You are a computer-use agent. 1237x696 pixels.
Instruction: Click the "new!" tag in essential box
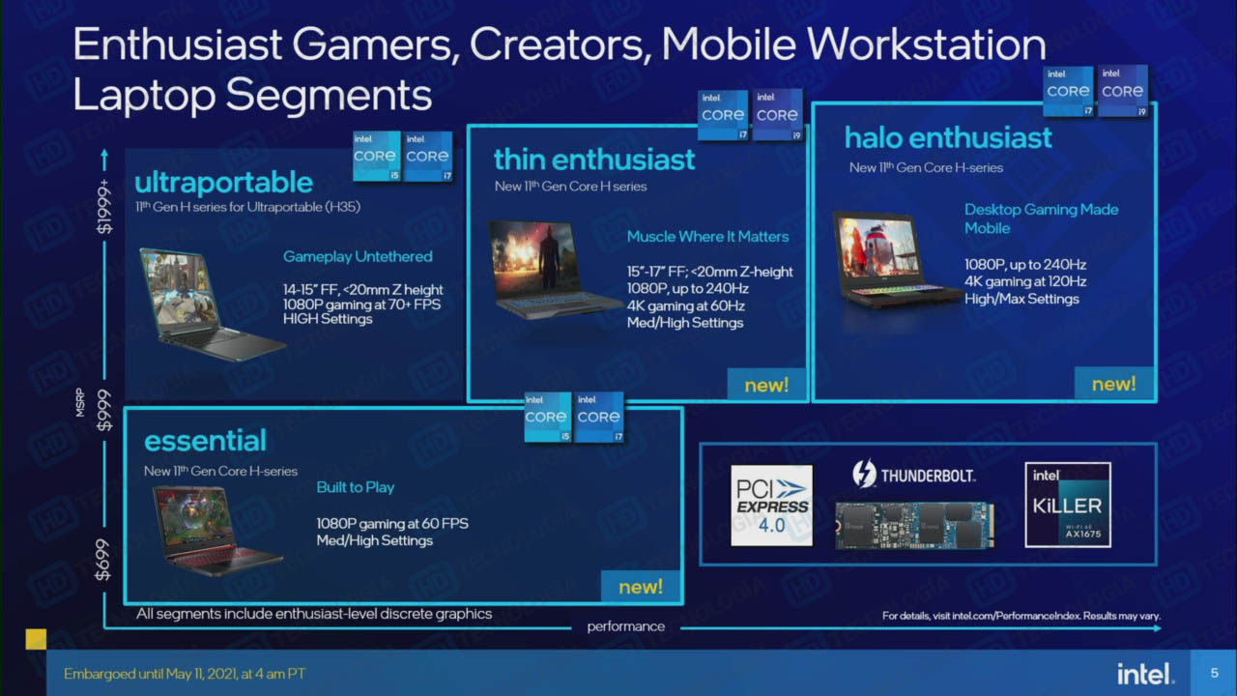point(641,587)
